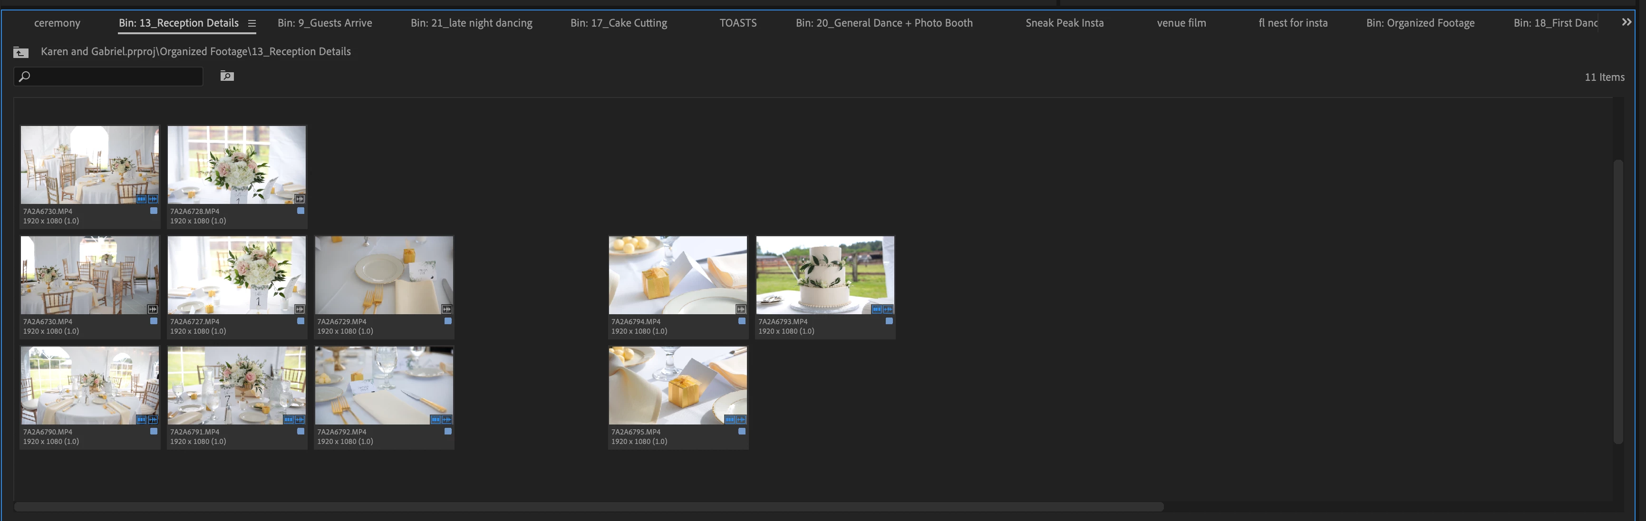Image resolution: width=1646 pixels, height=521 pixels.
Task: Open the 13_Reception Details panel menu
Action: point(252,23)
